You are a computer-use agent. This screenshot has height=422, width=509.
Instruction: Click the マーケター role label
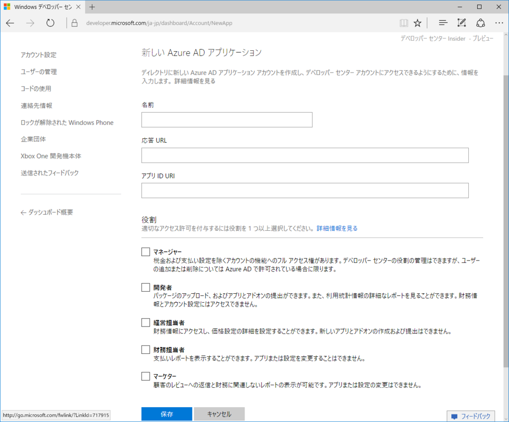coord(165,376)
